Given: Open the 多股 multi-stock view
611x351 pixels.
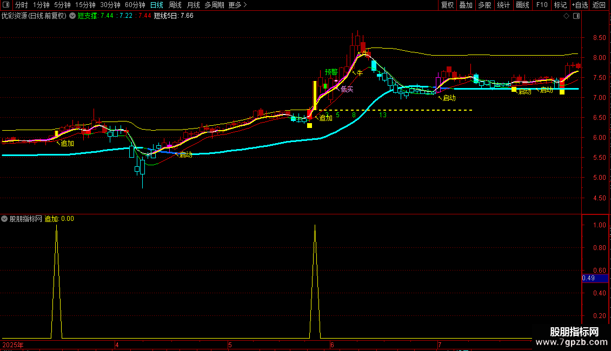Looking at the screenshot, I should tap(484, 5).
